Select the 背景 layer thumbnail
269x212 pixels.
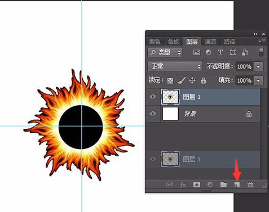170,114
